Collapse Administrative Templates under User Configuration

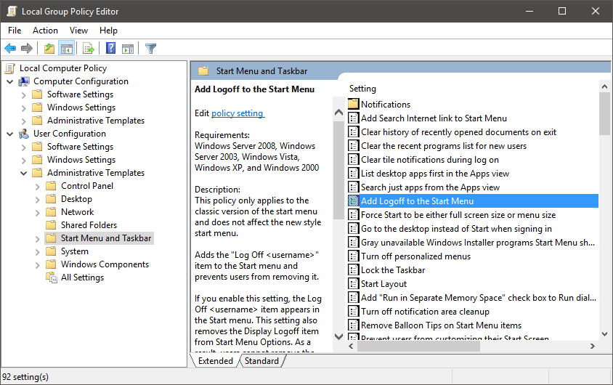[24, 173]
